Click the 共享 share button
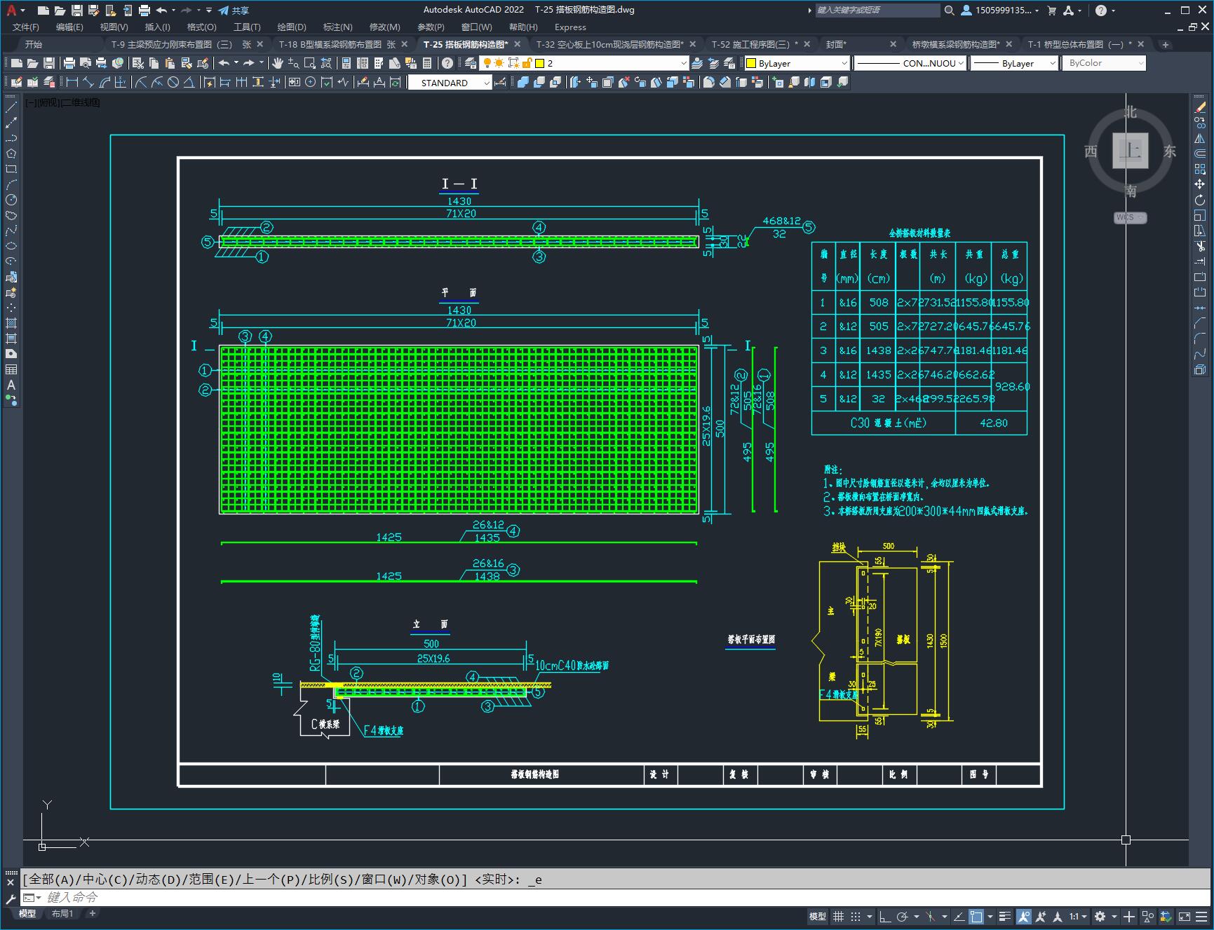This screenshot has width=1214, height=930. tap(234, 11)
